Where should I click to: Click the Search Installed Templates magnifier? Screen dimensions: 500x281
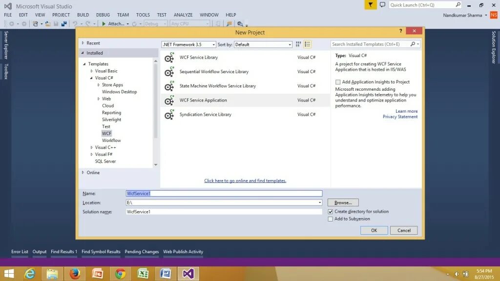click(x=413, y=44)
